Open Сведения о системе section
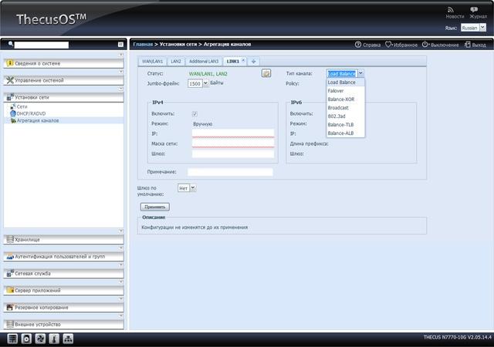This screenshot has width=494, height=347. pyautogui.click(x=63, y=63)
